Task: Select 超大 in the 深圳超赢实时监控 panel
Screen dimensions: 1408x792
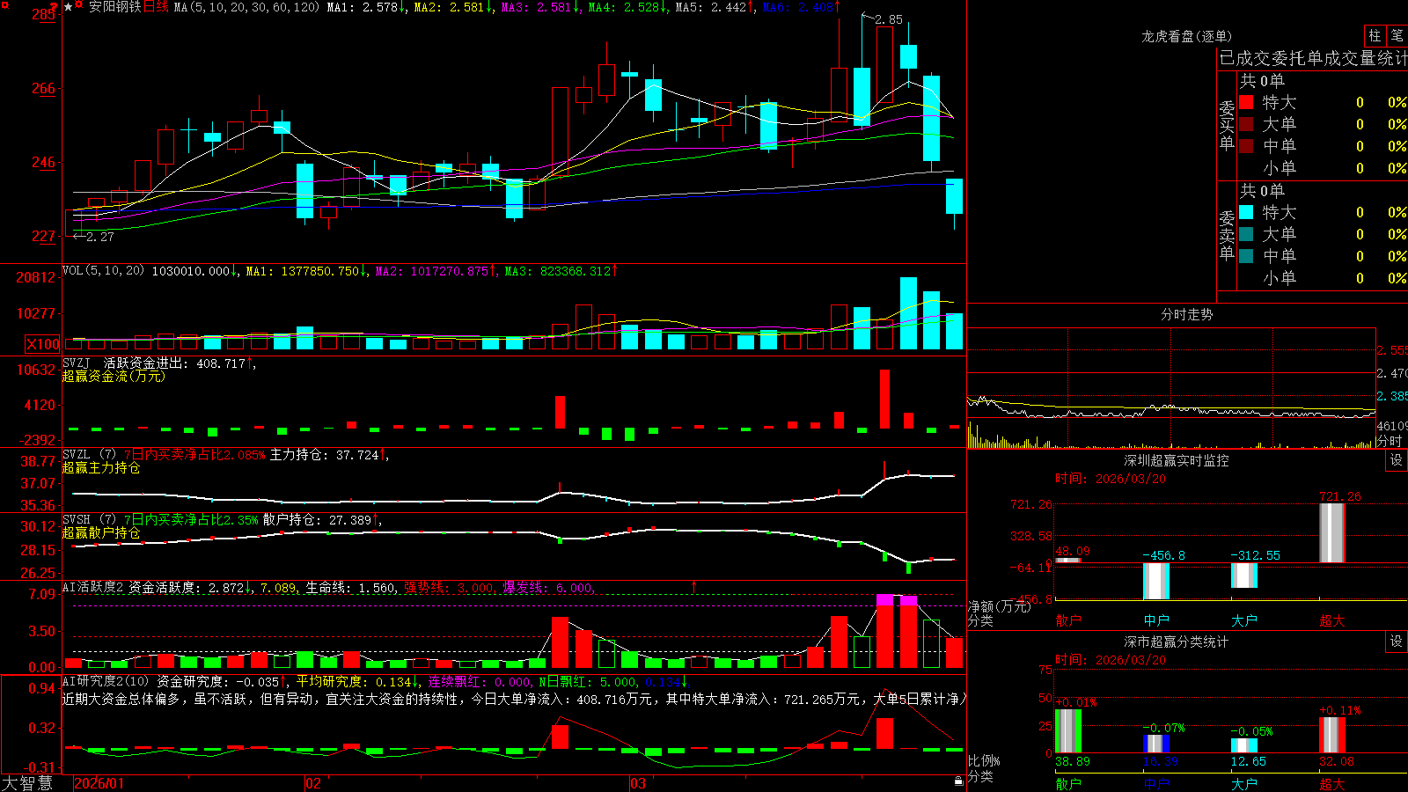Action: 1331,620
